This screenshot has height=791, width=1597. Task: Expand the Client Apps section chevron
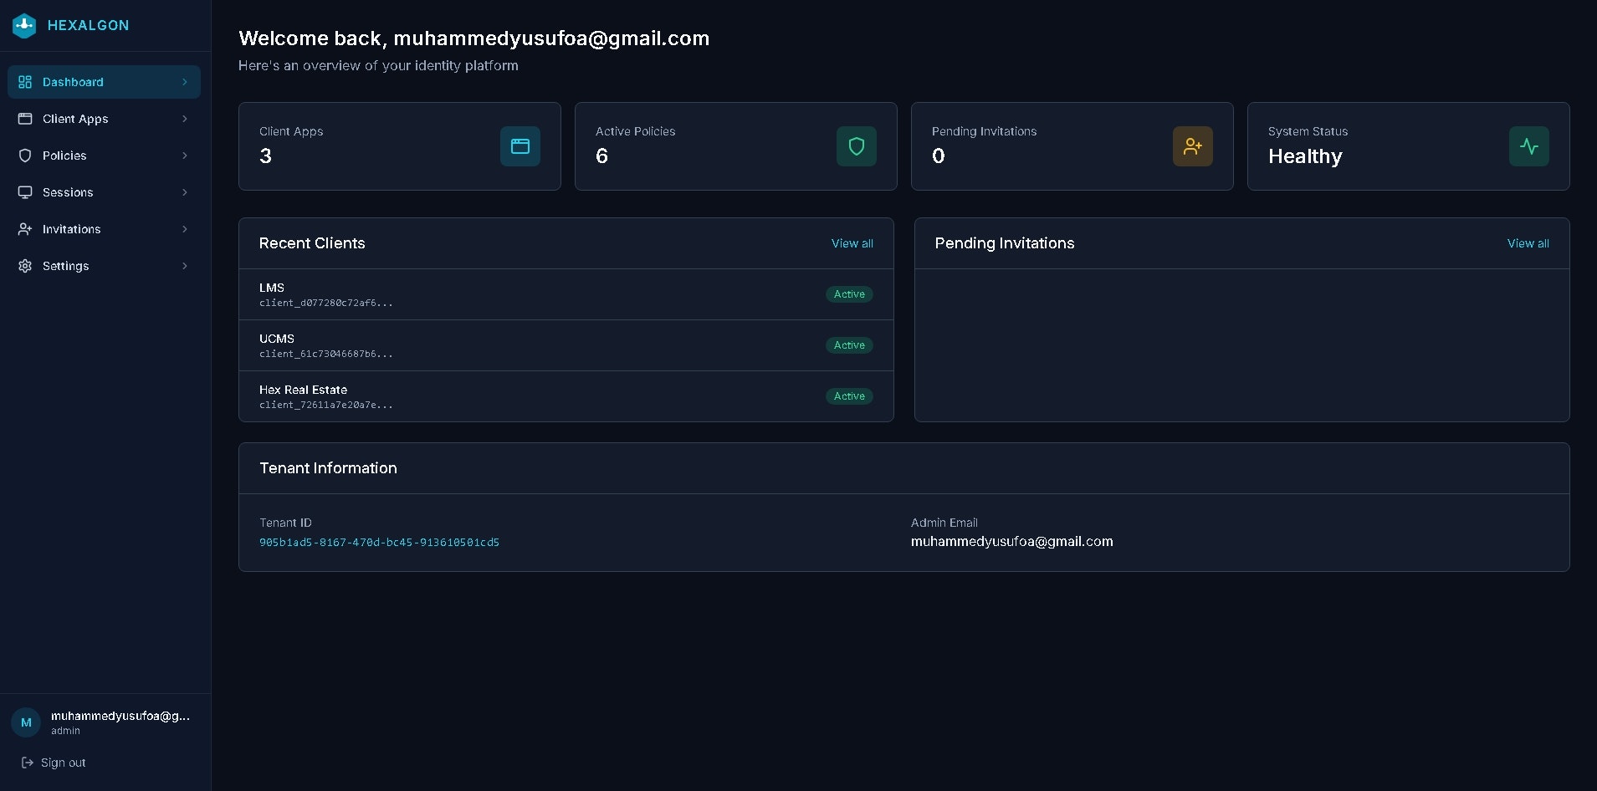[184, 119]
